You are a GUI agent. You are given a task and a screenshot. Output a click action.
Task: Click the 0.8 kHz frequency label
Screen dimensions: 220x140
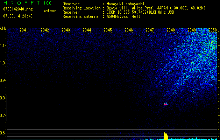point(3,98)
